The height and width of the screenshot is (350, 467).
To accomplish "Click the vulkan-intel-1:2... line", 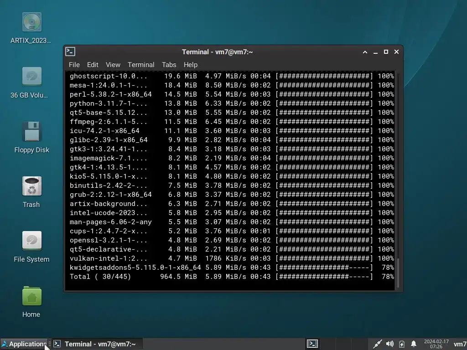I will (232, 258).
